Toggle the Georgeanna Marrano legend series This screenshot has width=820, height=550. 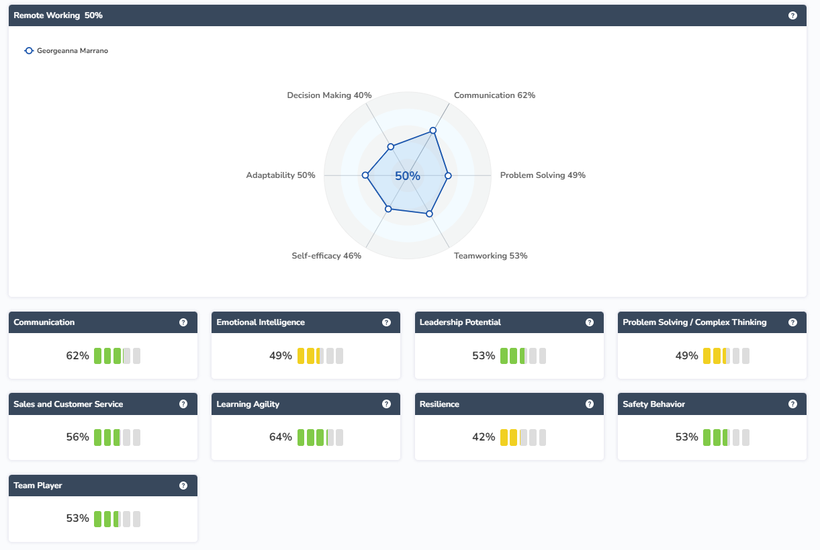(x=66, y=51)
